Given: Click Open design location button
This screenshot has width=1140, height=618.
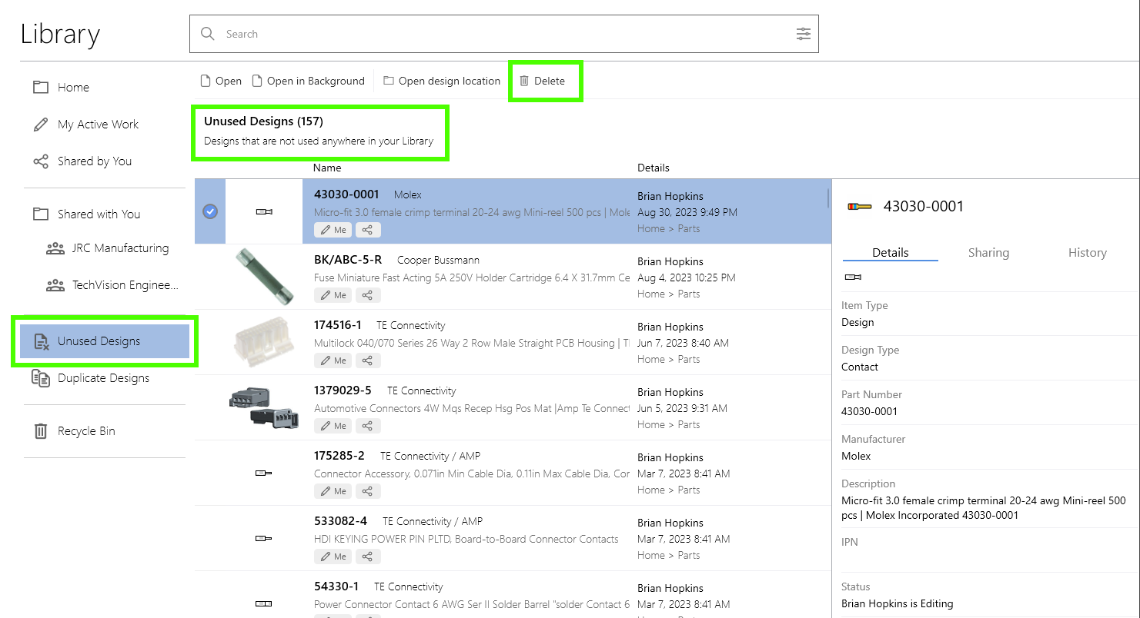Looking at the screenshot, I should (x=442, y=81).
